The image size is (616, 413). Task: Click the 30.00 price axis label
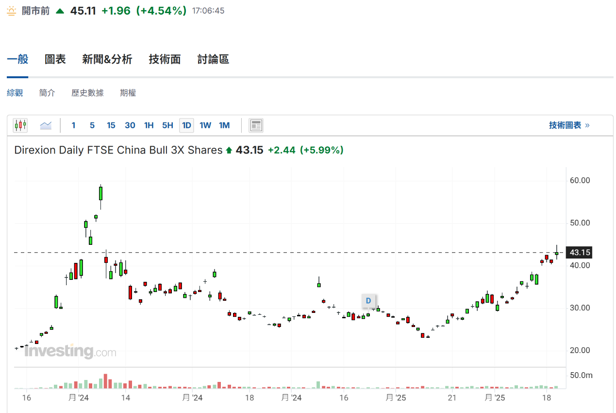pyautogui.click(x=580, y=308)
